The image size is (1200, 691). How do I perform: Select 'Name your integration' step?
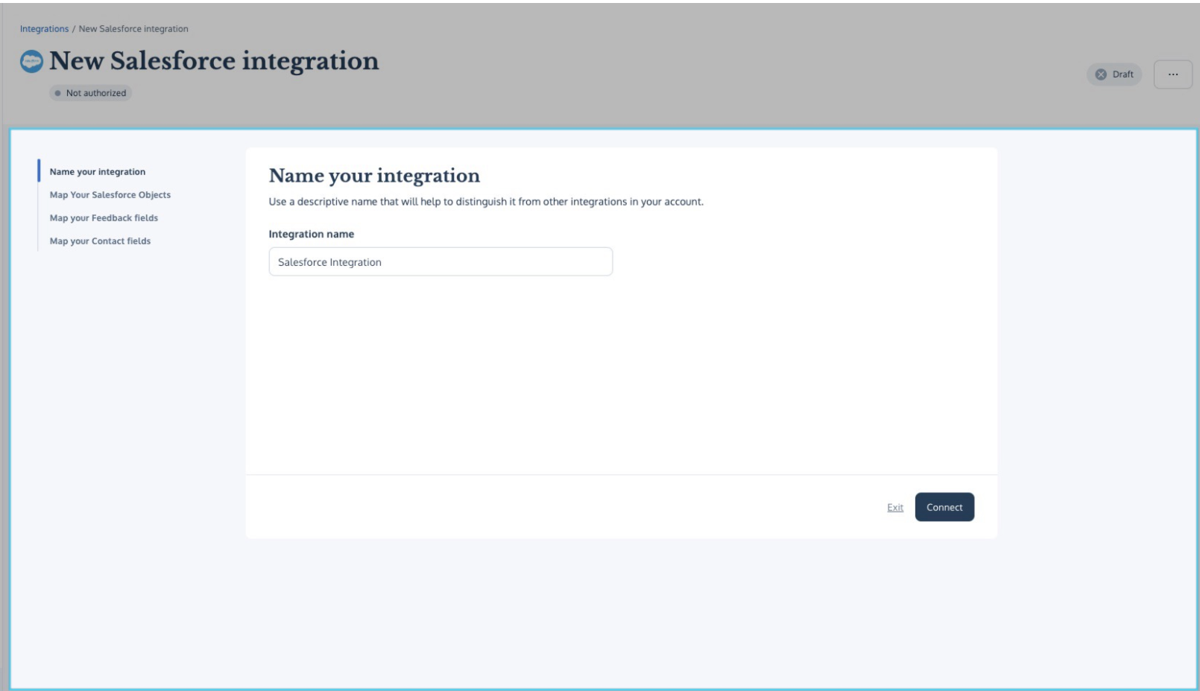click(98, 172)
